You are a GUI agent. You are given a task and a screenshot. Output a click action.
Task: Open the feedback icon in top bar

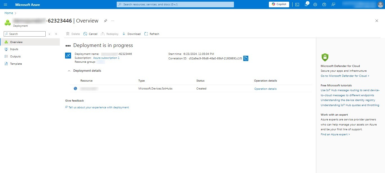[x=333, y=5]
